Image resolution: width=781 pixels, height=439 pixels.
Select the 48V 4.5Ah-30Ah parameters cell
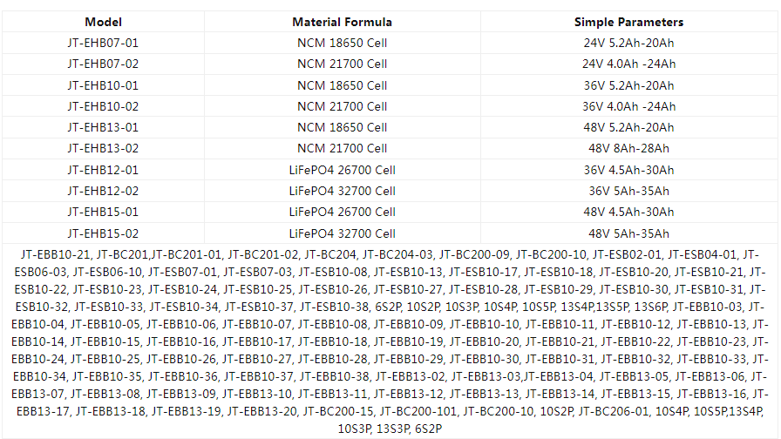[x=628, y=212]
